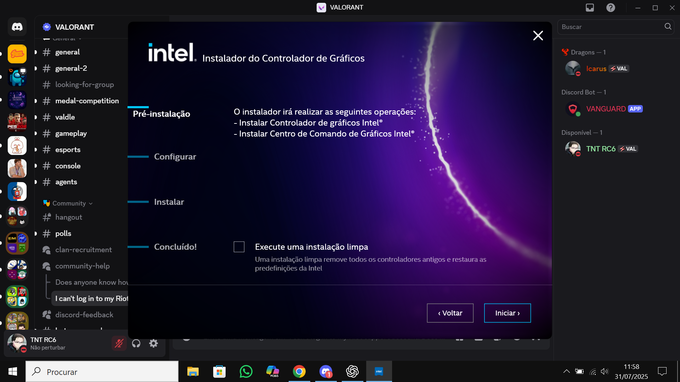Open Microsoft 365 Copilot from taskbar

click(x=273, y=371)
